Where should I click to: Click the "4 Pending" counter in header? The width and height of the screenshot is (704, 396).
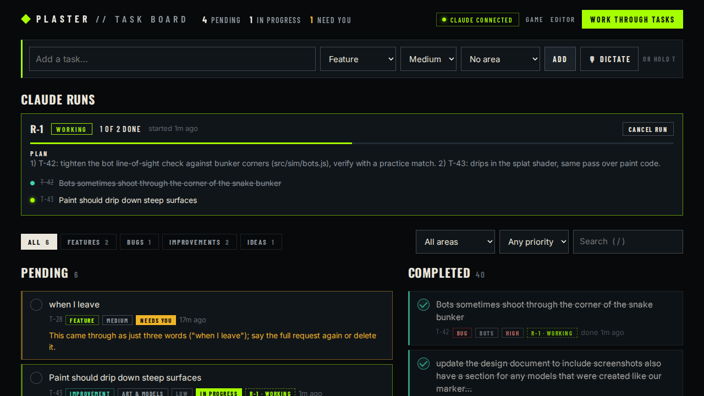tap(222, 20)
